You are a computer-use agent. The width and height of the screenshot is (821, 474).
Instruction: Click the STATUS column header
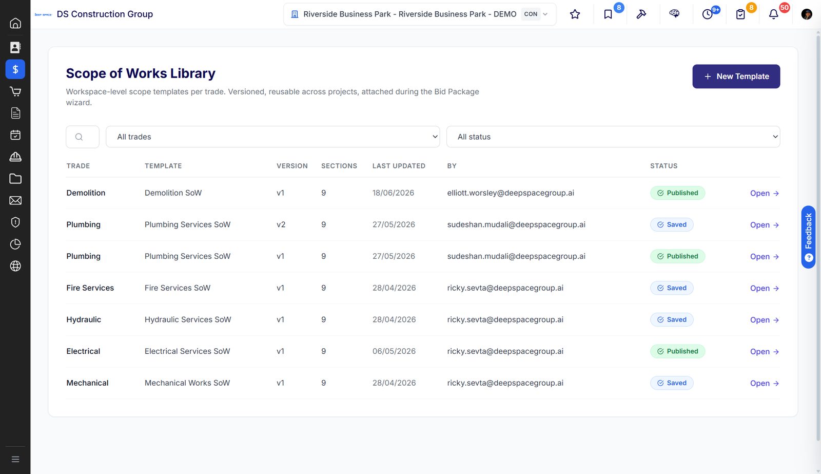click(663, 166)
